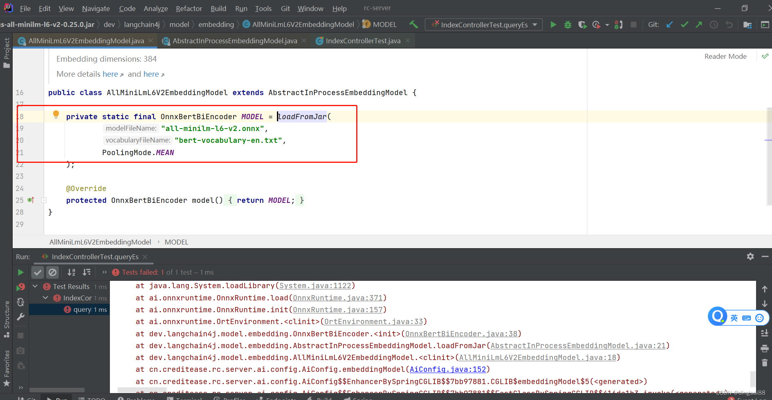Viewport: 772px width, 400px height.
Task: Switch to the IndexControllerTest.java editor tab
Action: pos(361,40)
